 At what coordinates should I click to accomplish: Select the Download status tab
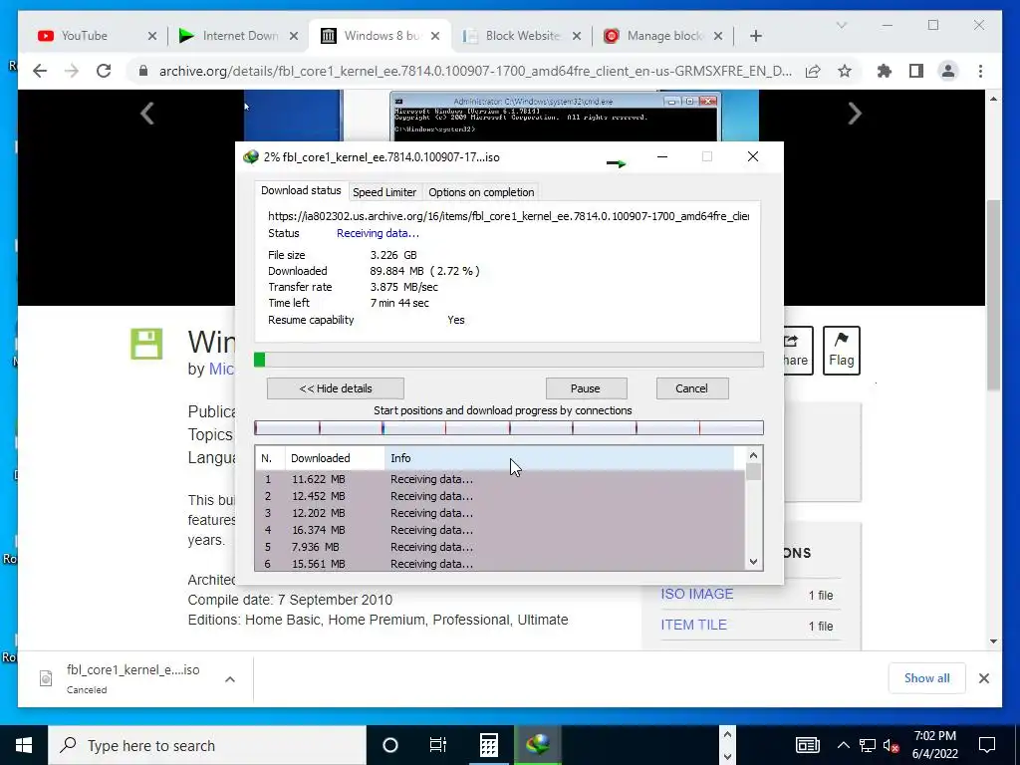pyautogui.click(x=301, y=190)
